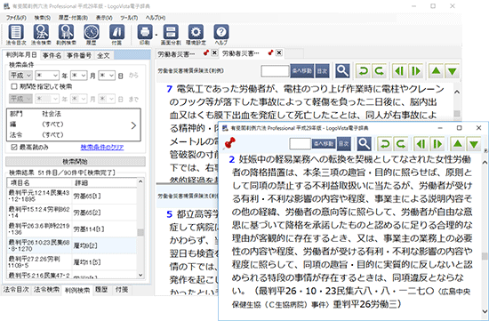Click the green up triangle in main document toolbar
This screenshot has width=489, height=321.
click(436, 71)
